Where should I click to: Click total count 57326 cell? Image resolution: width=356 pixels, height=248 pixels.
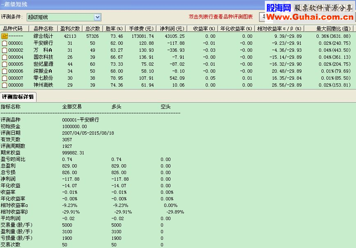tap(92, 36)
